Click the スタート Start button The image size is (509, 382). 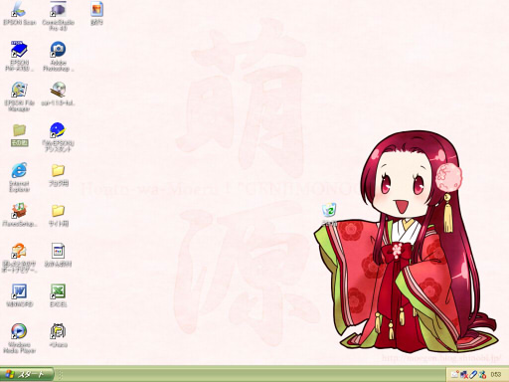pyautogui.click(x=27, y=375)
